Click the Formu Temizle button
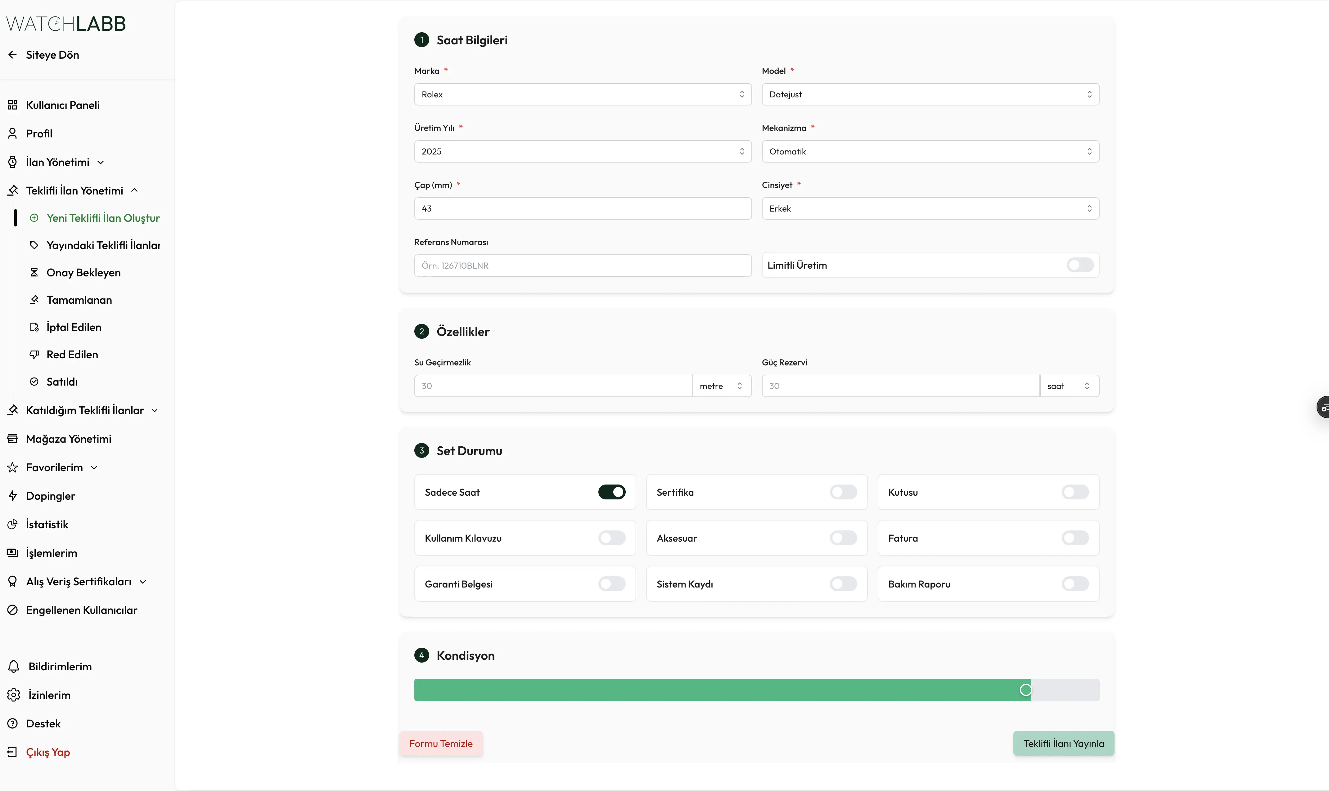The image size is (1329, 791). (x=440, y=744)
